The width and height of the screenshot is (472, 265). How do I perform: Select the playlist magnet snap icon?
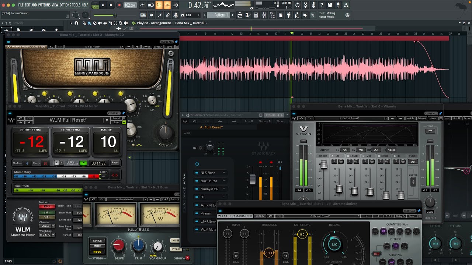76,23
